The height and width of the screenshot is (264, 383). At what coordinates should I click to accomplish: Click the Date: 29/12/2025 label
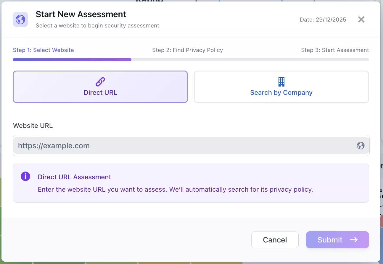(x=323, y=19)
